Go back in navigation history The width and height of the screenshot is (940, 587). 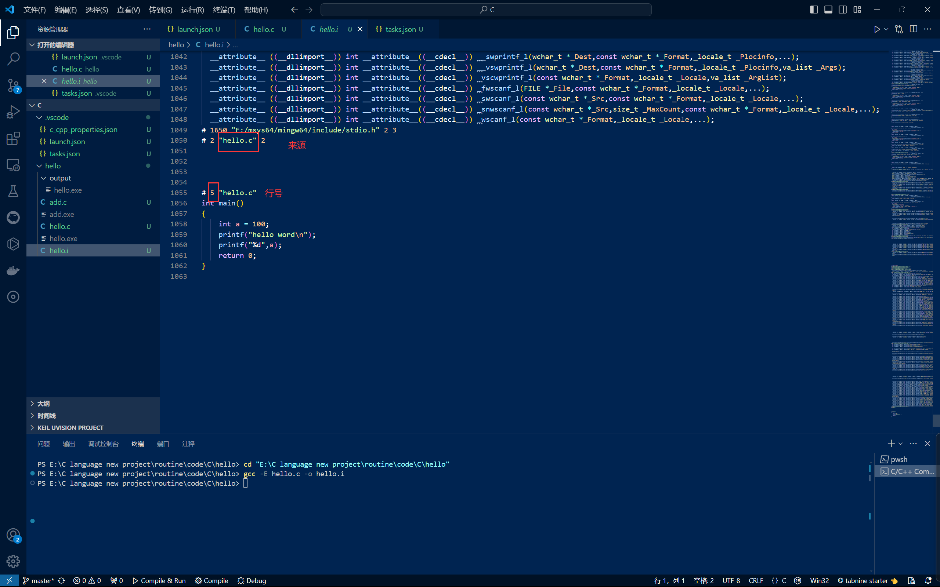(x=294, y=10)
